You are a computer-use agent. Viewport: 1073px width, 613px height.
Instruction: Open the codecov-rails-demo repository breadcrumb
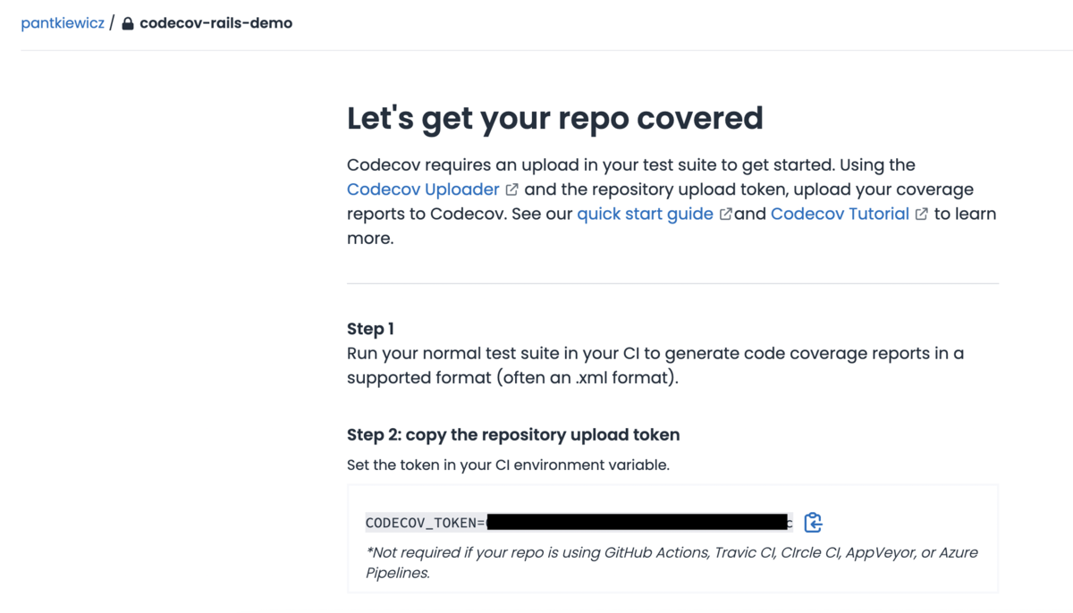pos(215,22)
